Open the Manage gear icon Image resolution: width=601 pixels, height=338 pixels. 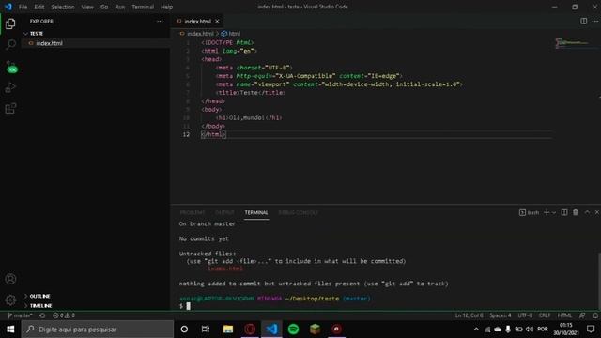point(10,300)
